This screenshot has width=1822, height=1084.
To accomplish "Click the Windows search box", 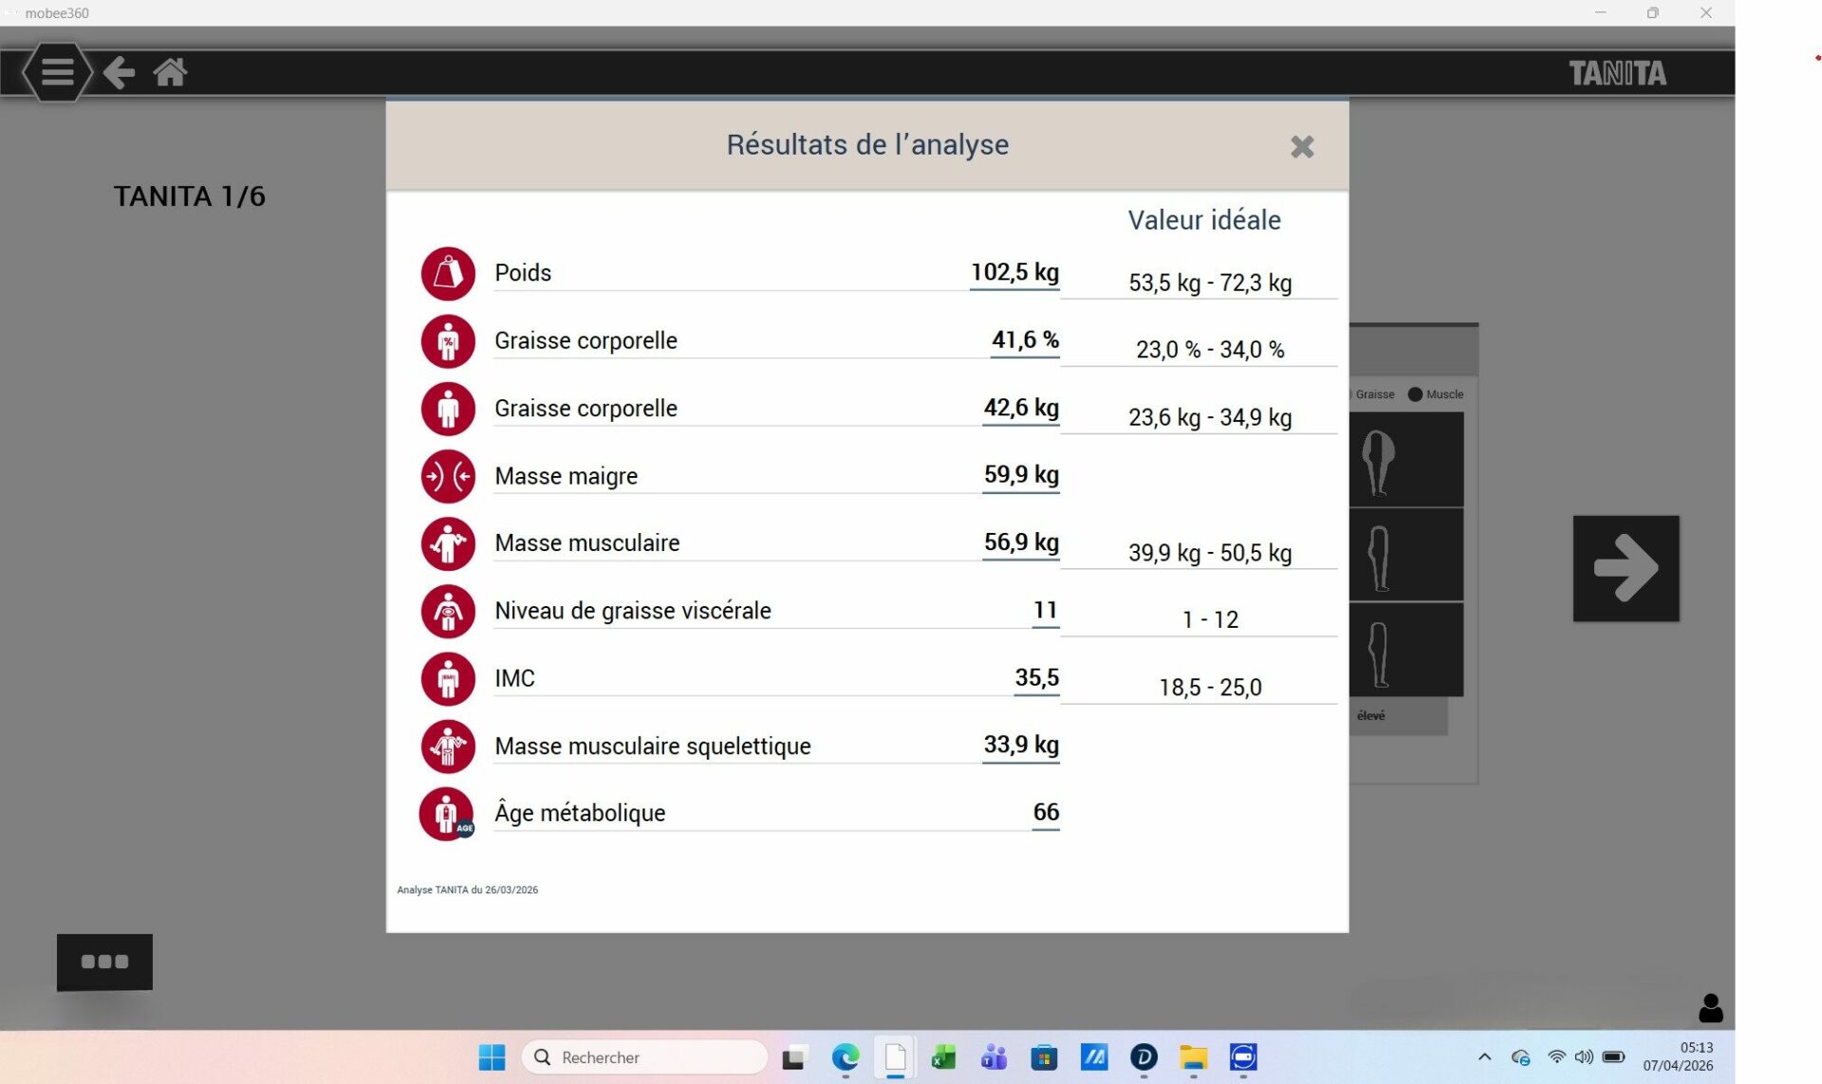I will click(x=645, y=1056).
